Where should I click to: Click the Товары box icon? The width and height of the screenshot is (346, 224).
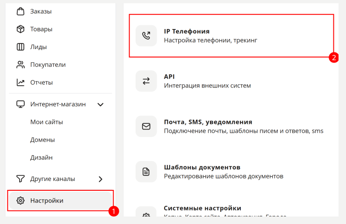pyautogui.click(x=21, y=29)
